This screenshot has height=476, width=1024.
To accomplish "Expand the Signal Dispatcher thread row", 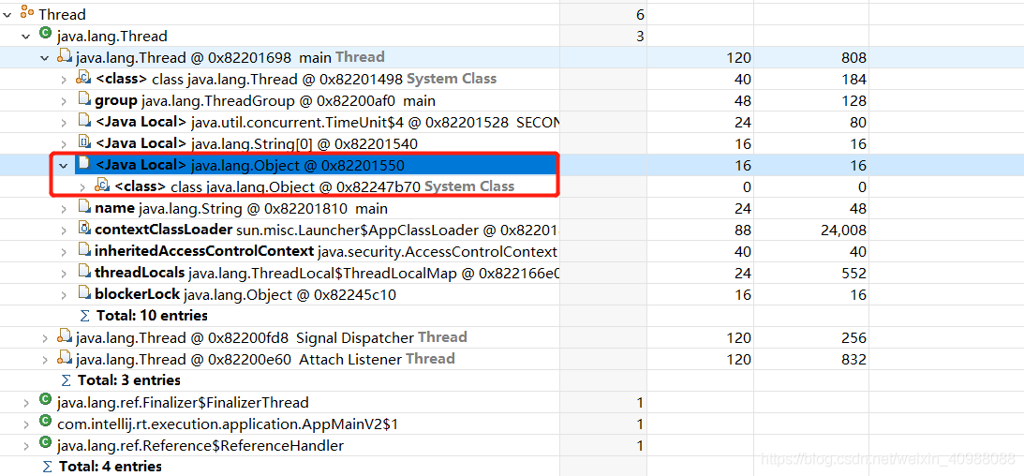I will [45, 338].
